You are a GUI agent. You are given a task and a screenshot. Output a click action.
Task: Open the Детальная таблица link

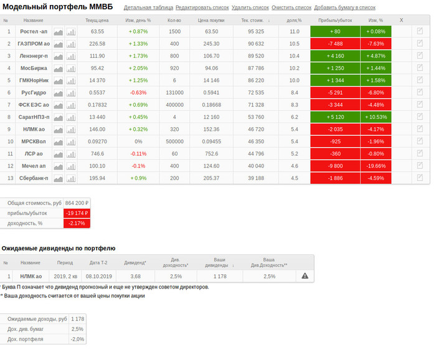pyautogui.click(x=148, y=7)
